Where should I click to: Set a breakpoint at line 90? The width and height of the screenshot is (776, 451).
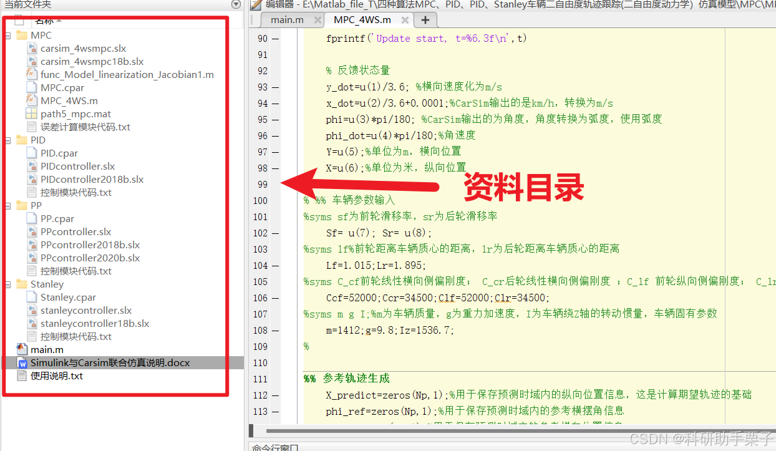275,39
